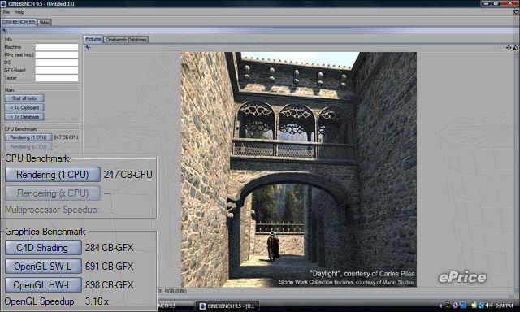Screen dimensions: 520x312
Task: Open the volume speaker icon in the system tray
Action: pos(488,305)
